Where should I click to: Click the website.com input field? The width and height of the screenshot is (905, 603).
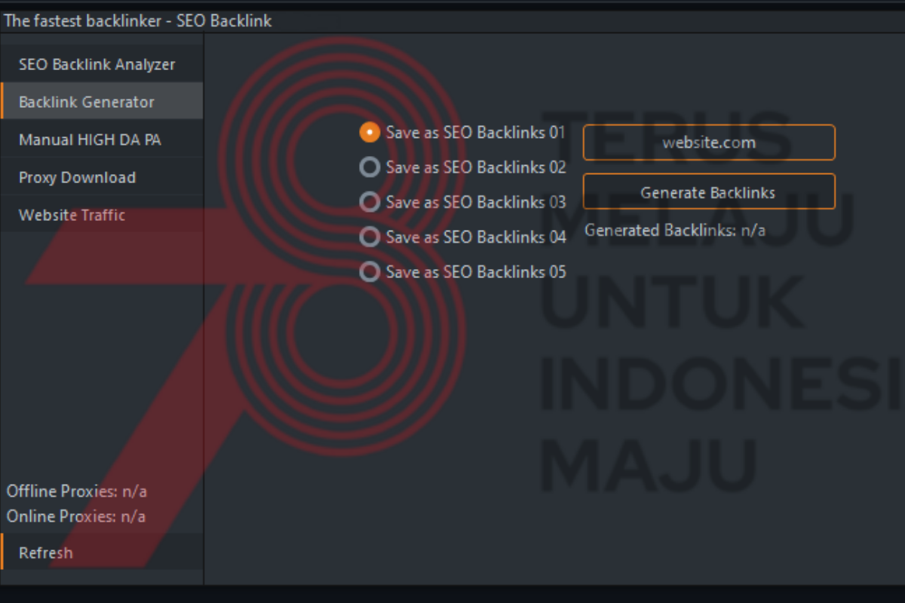pos(708,142)
